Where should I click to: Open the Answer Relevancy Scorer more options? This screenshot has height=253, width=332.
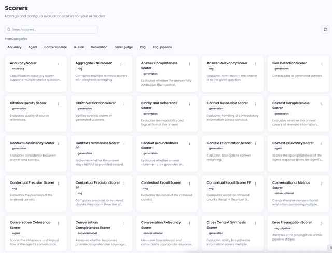pos(255,64)
